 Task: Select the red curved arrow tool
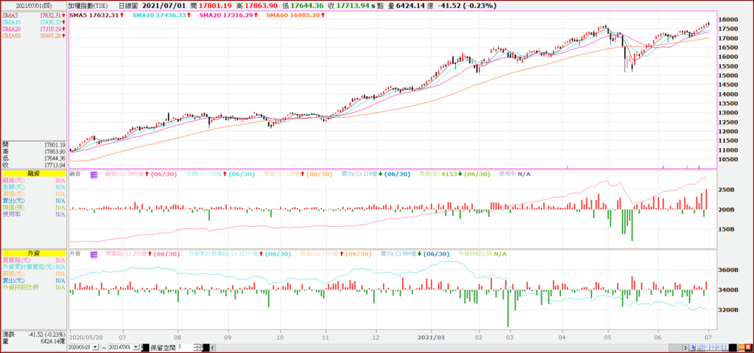(698, 347)
